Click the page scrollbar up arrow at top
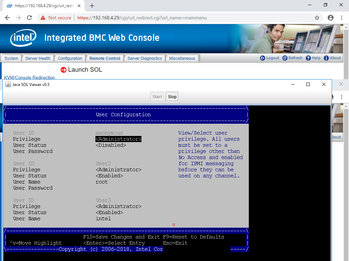Screen dimensions: 349x261 tap(346, 27)
